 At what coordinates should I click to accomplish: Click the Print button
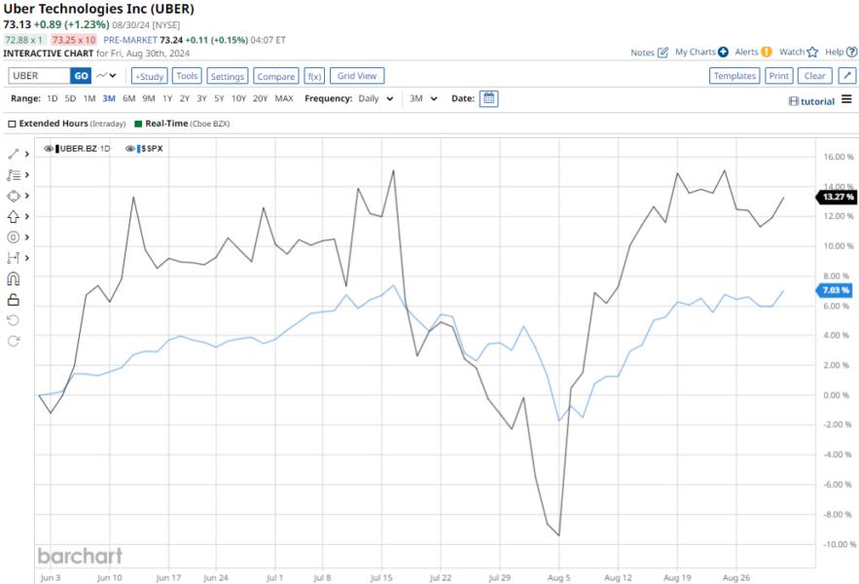pos(778,76)
